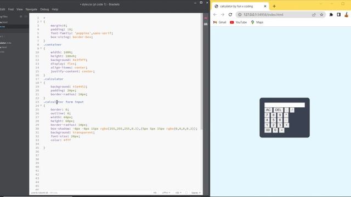Click '.calculator' selector on line 17
Viewport: 351px width, 197px height.
pyautogui.click(x=53, y=79)
